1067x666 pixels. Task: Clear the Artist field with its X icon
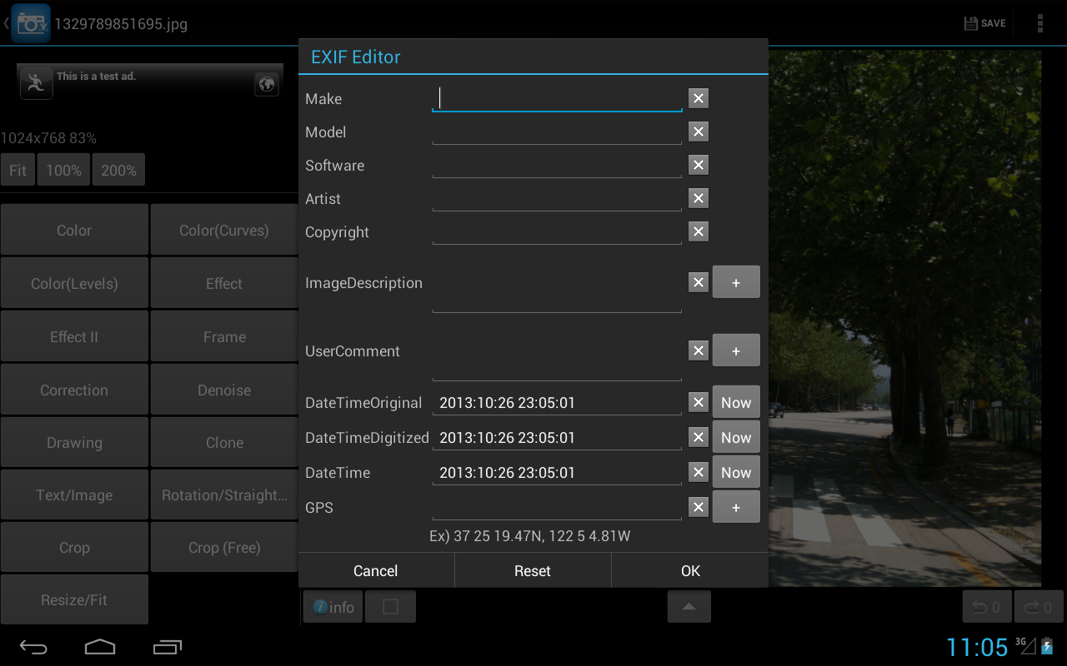(699, 199)
